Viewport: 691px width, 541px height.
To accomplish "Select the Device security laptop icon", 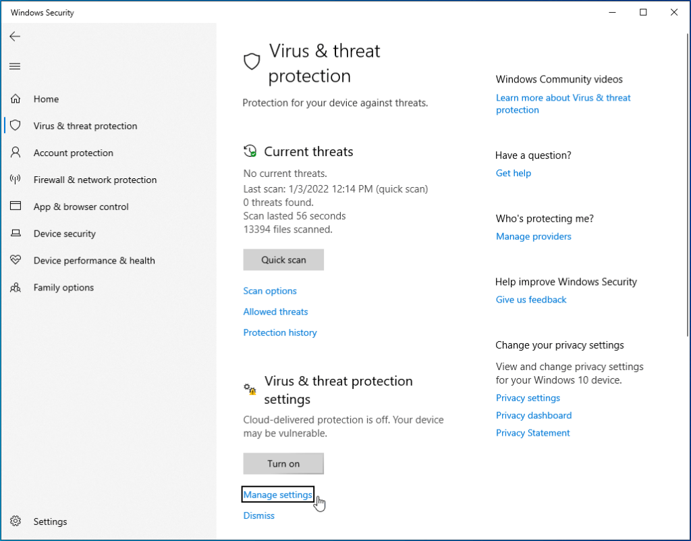I will pyautogui.click(x=15, y=234).
